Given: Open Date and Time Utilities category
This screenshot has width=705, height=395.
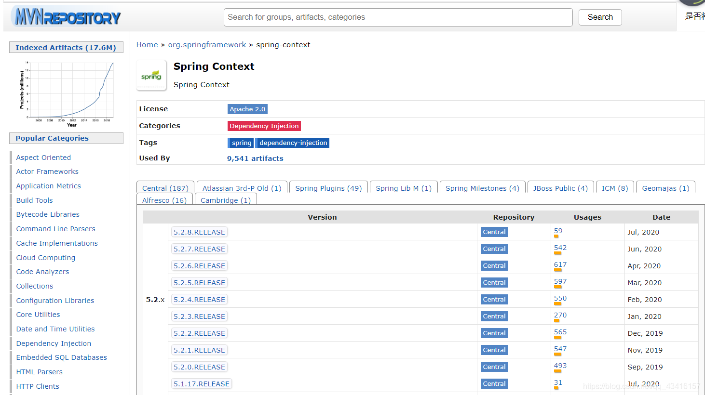Looking at the screenshot, I should click(55, 329).
